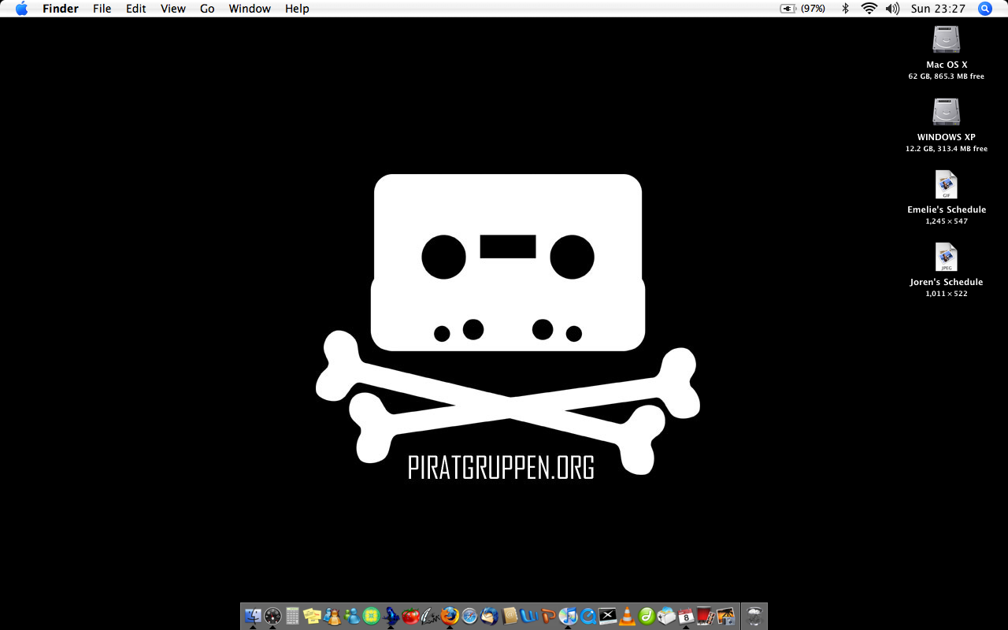This screenshot has height=630, width=1008.
Task: Open Address Book in the Dock
Action: [x=509, y=616]
